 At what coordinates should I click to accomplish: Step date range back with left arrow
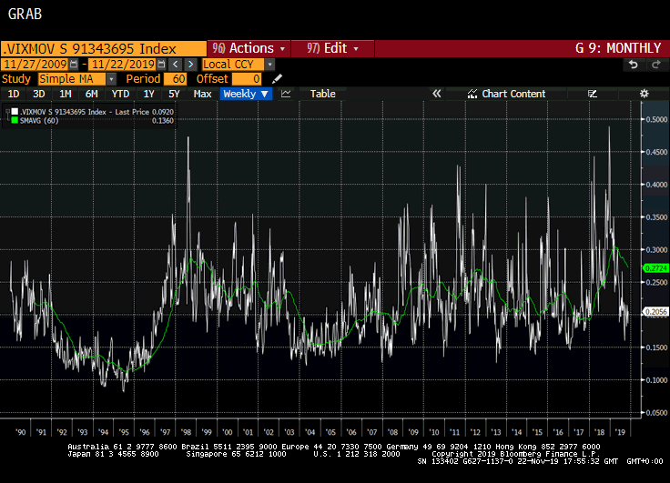[x=175, y=65]
